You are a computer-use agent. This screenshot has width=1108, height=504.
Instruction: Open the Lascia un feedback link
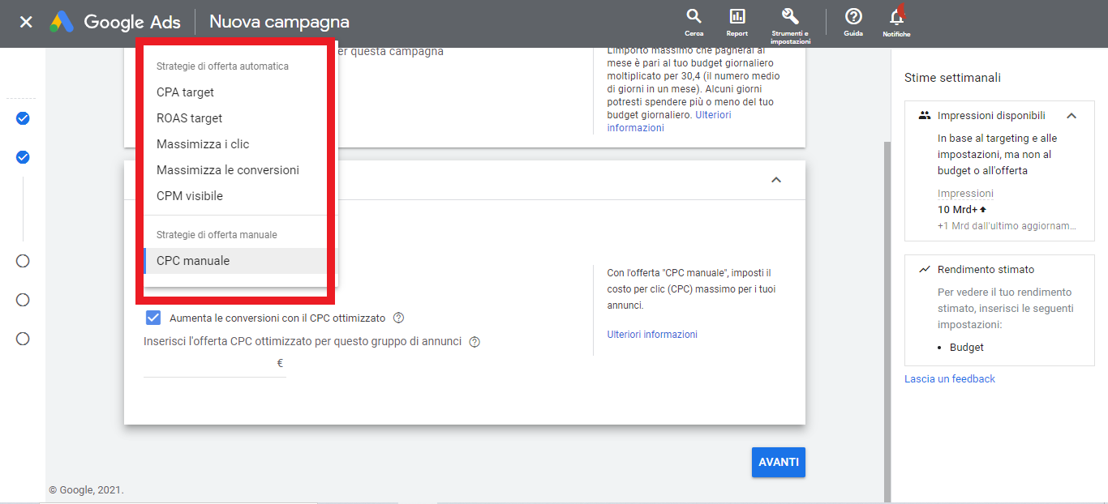pos(950,379)
